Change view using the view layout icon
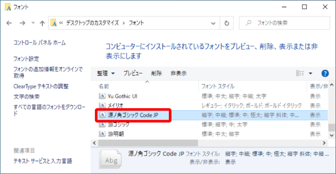336x174 pixels. pos(300,73)
